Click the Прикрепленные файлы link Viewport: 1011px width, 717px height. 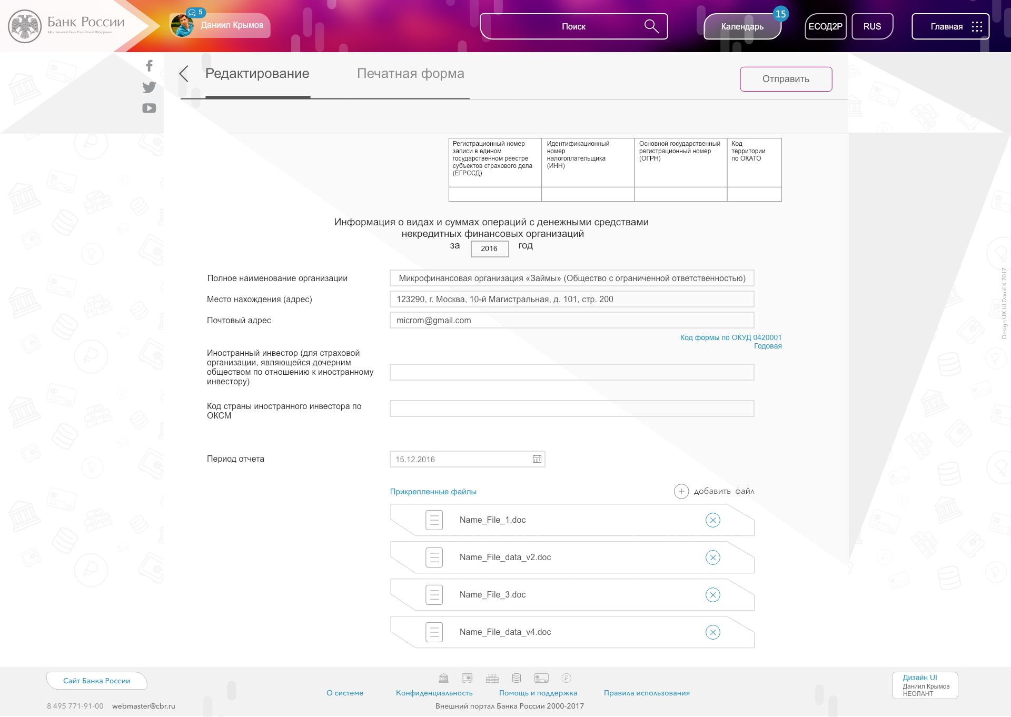[433, 492]
